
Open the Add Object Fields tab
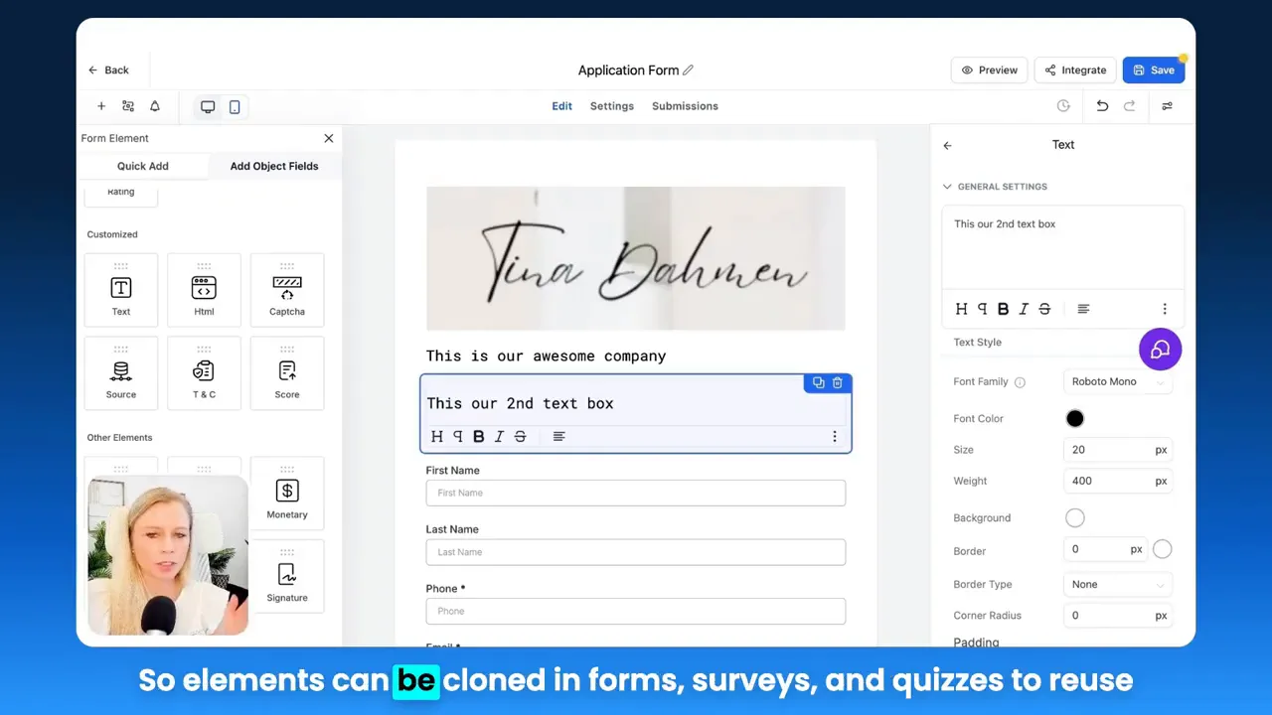pos(273,166)
